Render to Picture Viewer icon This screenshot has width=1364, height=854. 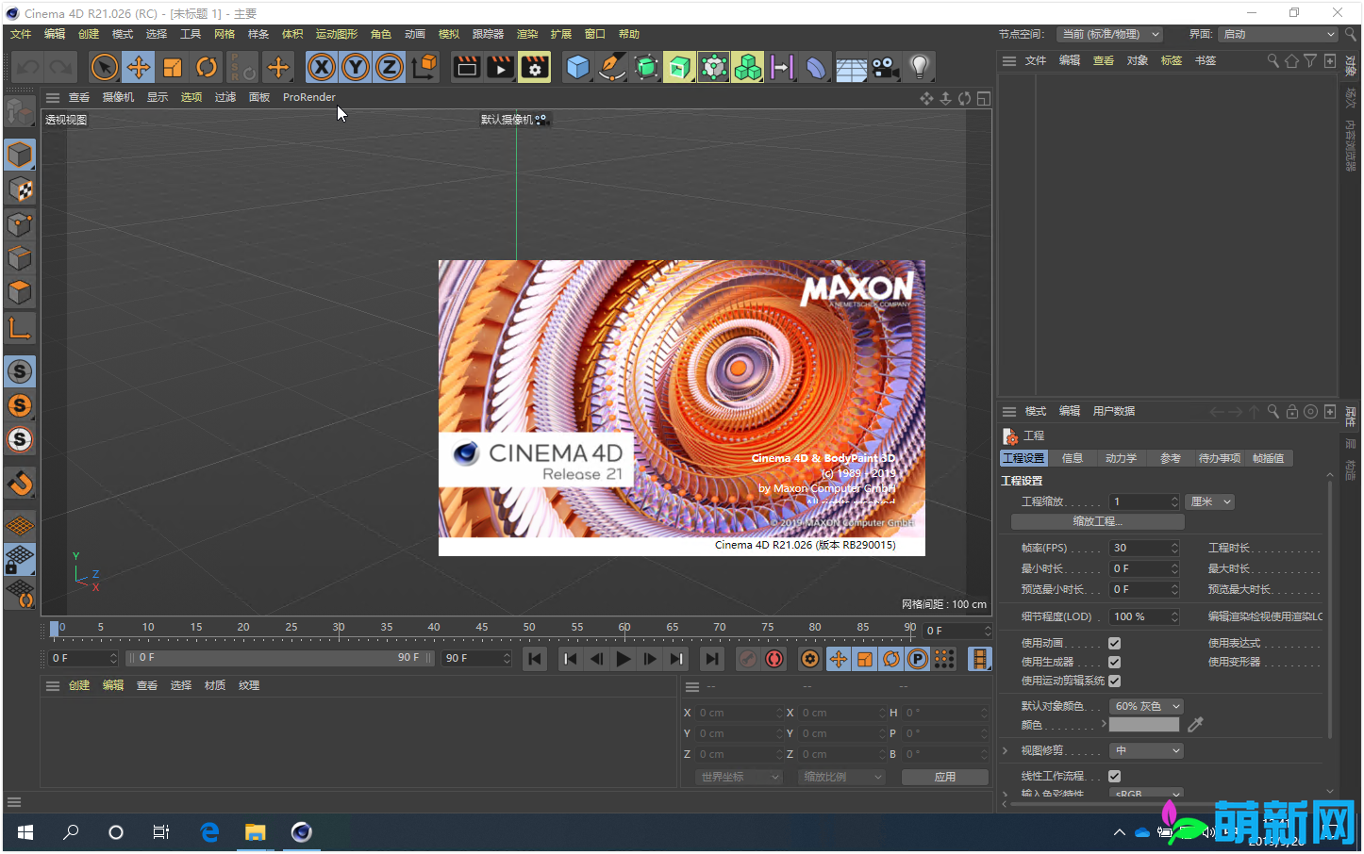[x=501, y=67]
